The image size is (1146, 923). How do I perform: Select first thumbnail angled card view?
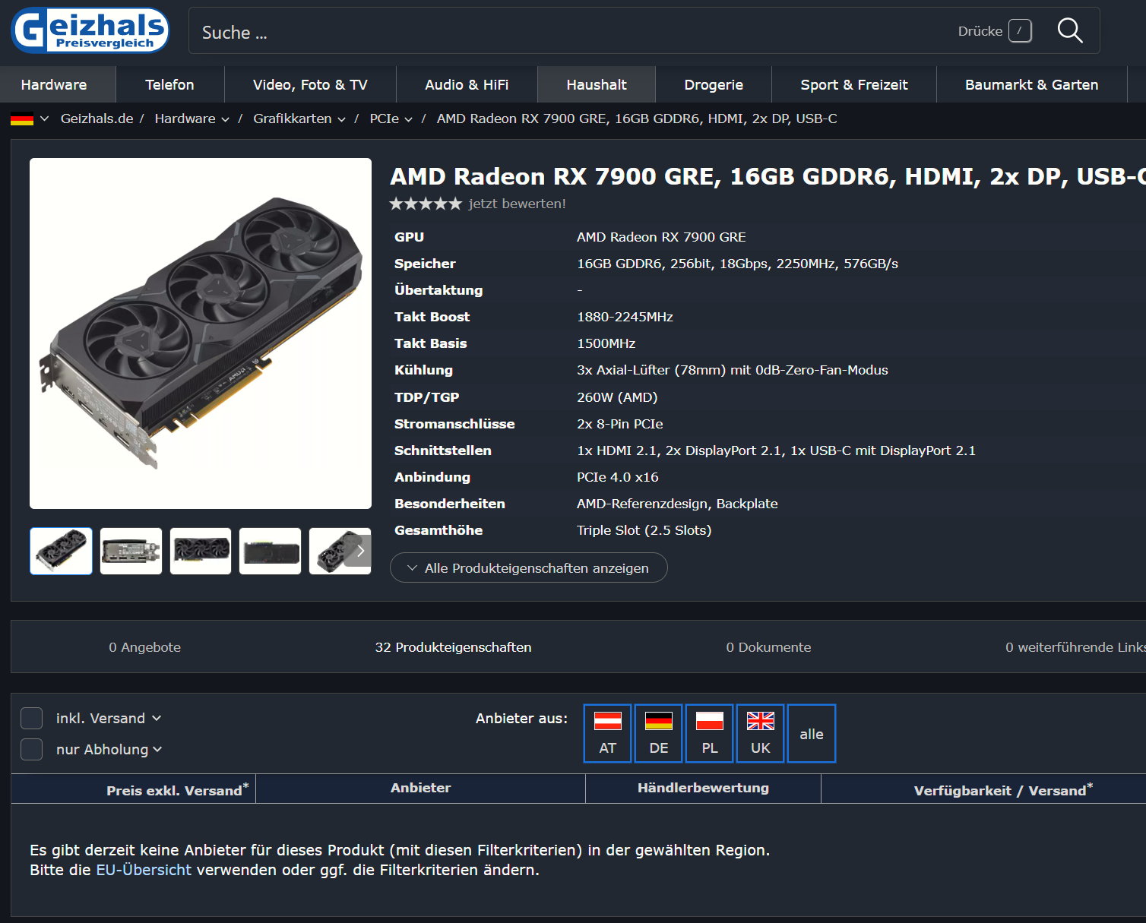point(61,551)
